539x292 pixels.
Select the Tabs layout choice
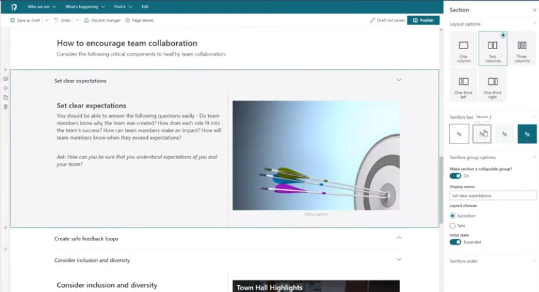tap(452, 226)
